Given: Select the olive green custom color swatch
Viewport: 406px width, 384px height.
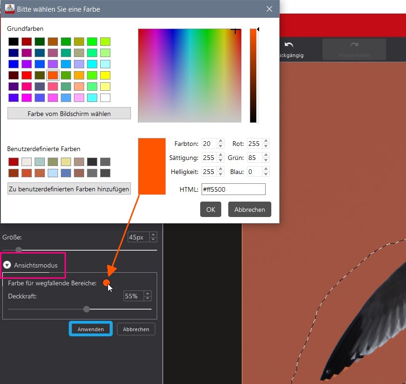Looking at the screenshot, I should coord(53,161).
